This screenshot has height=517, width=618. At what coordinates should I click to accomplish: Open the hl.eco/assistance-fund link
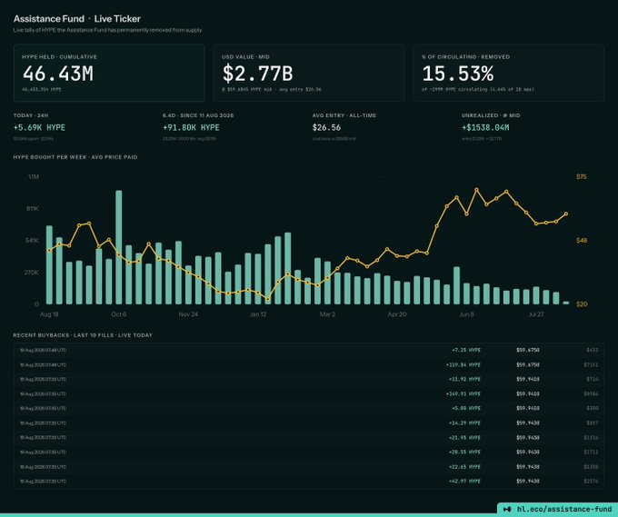[x=564, y=509]
